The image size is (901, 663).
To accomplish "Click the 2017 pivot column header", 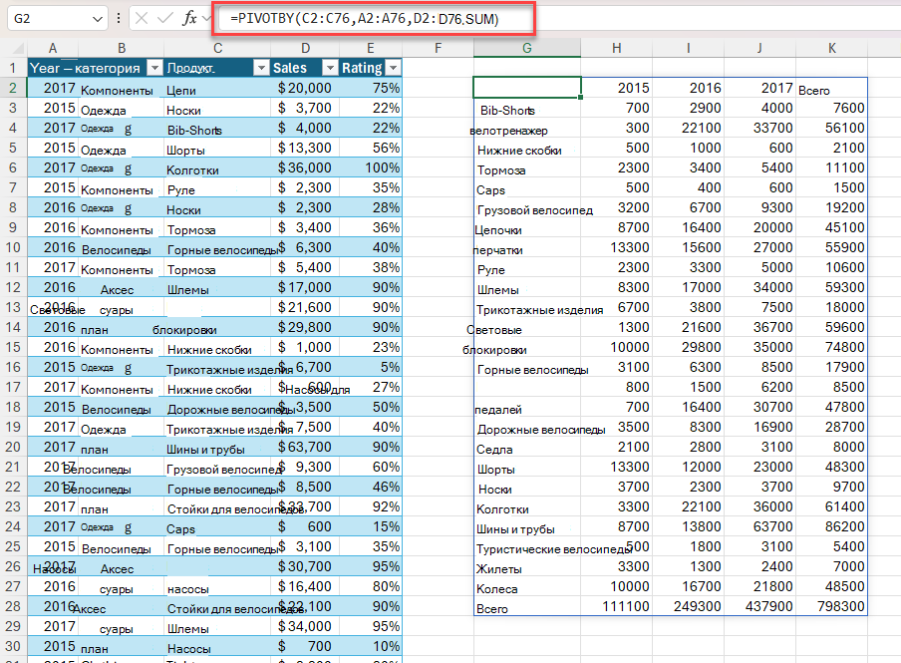I will [x=759, y=88].
